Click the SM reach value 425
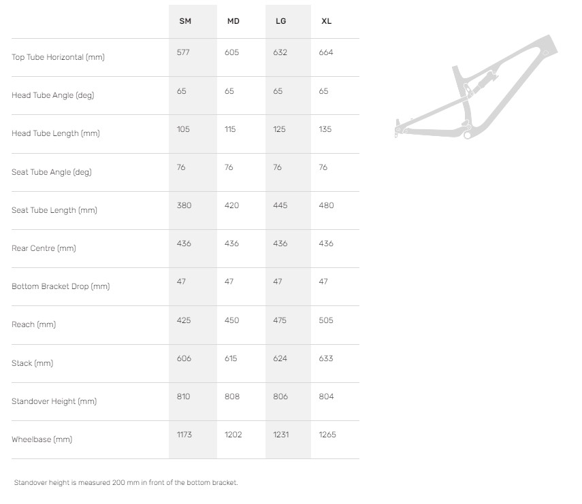Viewport: 582px width, 504px height. pyautogui.click(x=184, y=320)
